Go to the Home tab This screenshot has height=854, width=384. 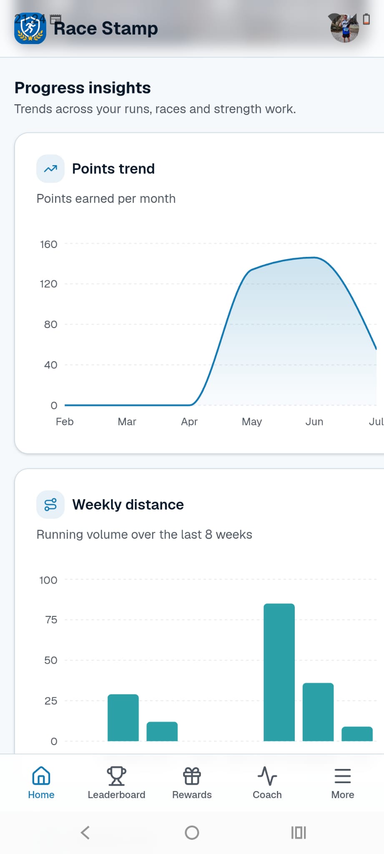pos(41,783)
